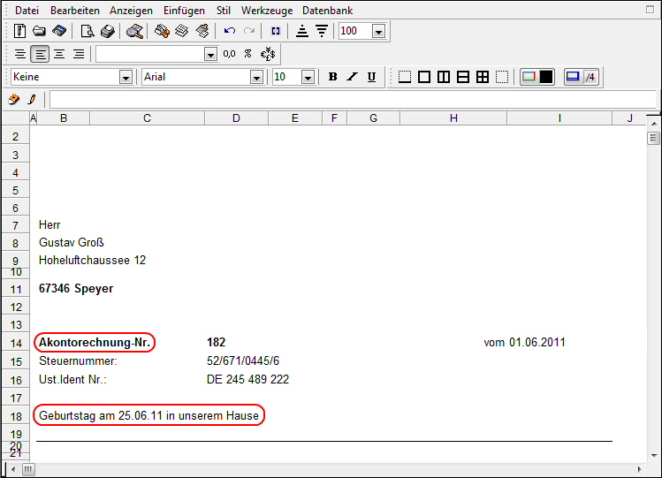Toggle underline formatting

click(371, 77)
